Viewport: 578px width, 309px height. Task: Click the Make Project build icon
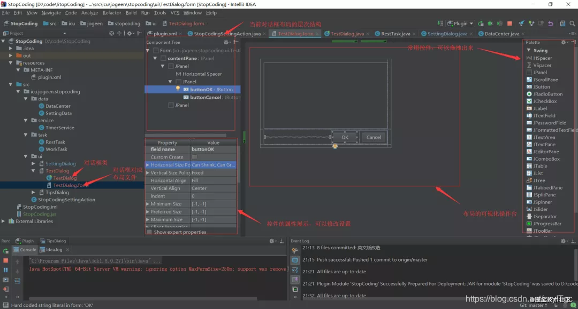[x=440, y=23]
